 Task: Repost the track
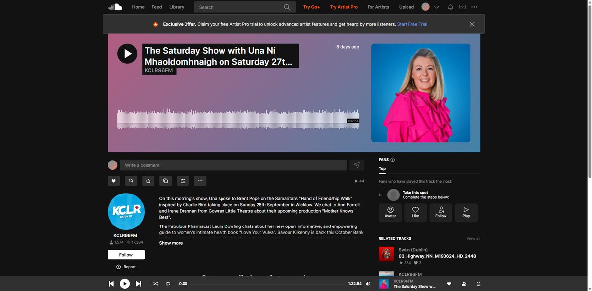point(131,181)
